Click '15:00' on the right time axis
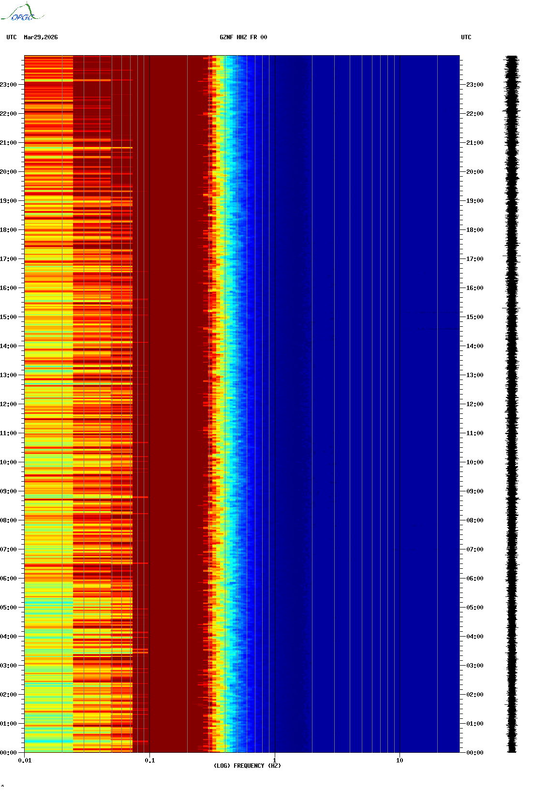The width and height of the screenshot is (533, 791). click(475, 317)
